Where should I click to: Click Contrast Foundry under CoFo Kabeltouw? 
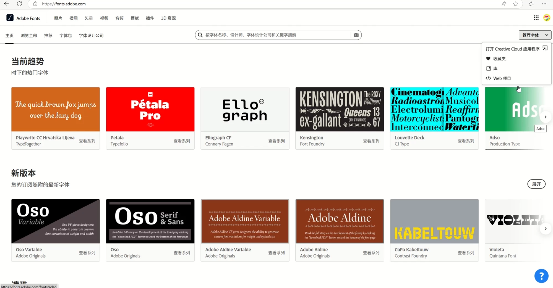[411, 256]
